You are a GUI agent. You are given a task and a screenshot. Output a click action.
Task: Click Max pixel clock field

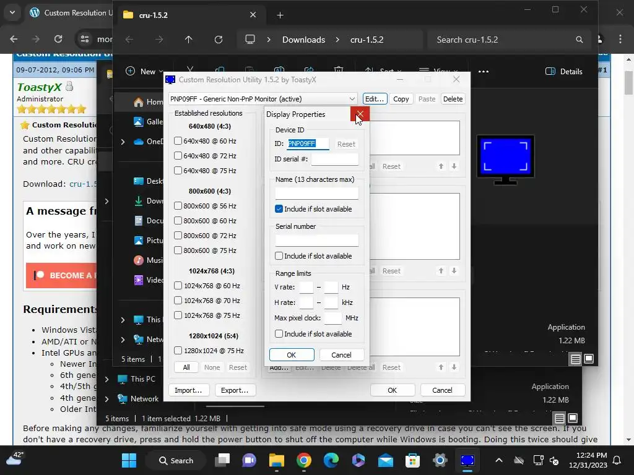[332, 318]
